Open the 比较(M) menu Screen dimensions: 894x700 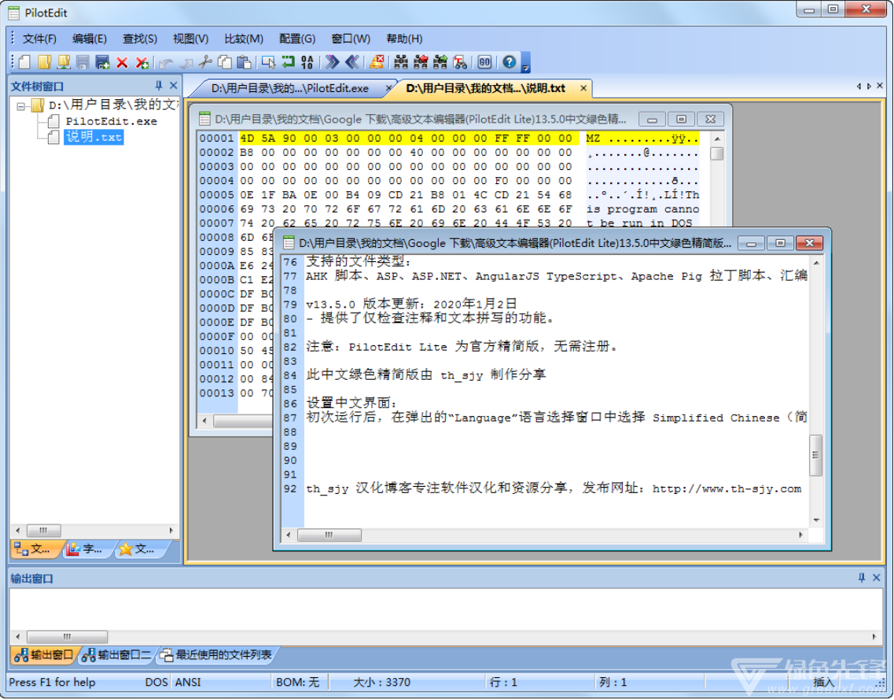[x=244, y=39]
